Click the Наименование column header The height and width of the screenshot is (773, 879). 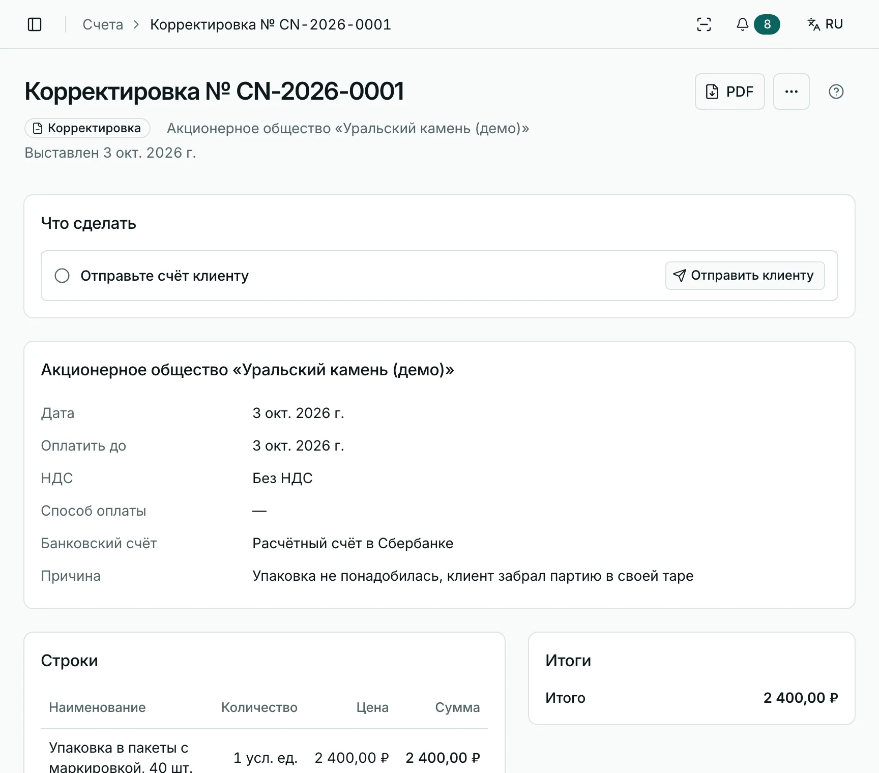coord(97,707)
